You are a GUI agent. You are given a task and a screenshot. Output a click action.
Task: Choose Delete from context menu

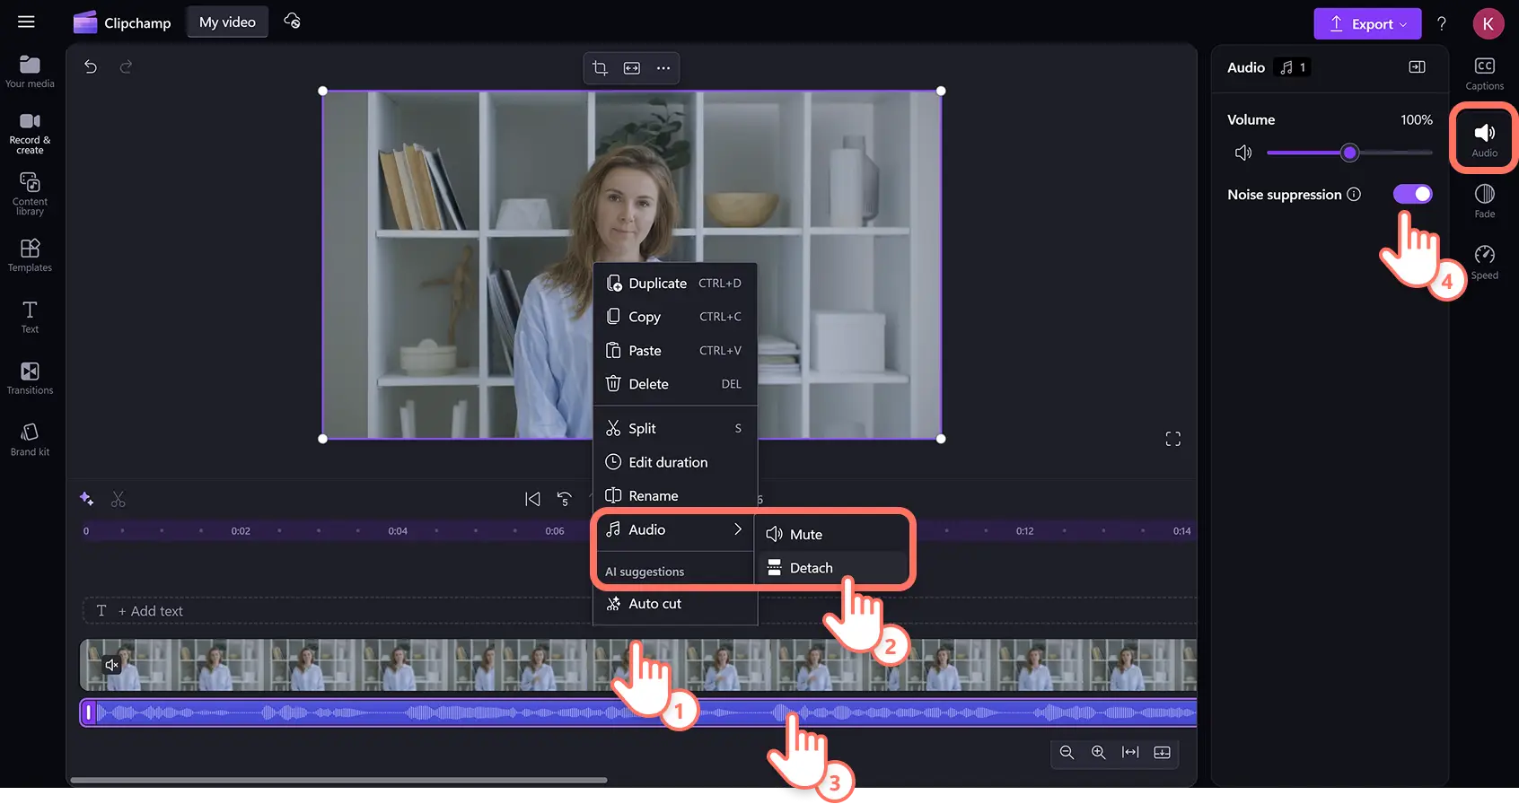pos(675,384)
